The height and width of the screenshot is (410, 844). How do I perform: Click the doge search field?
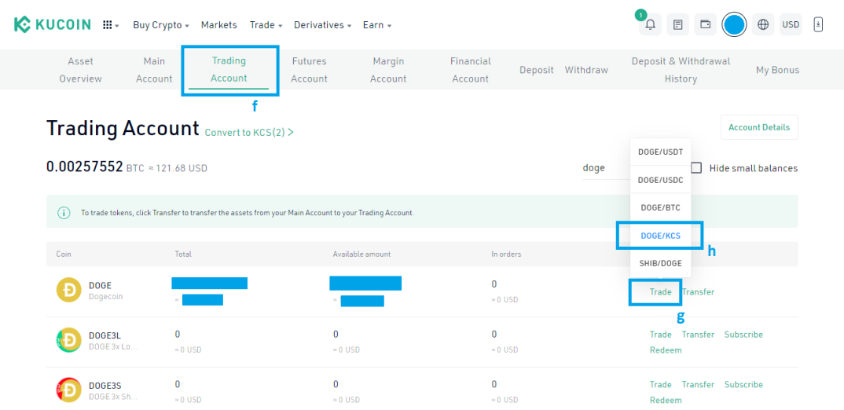click(606, 168)
